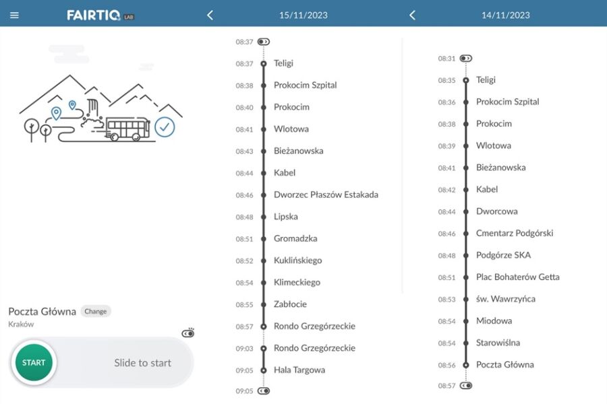
Task: Select Plac Bohaterów Getta stop
Action: point(517,277)
